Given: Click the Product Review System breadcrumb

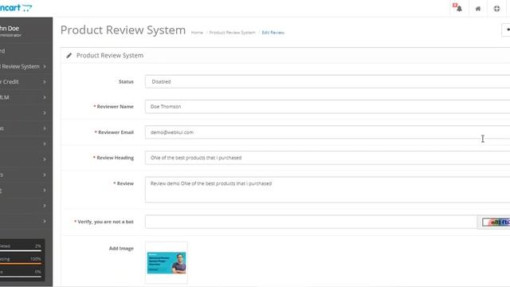Looking at the screenshot, I should tap(232, 33).
